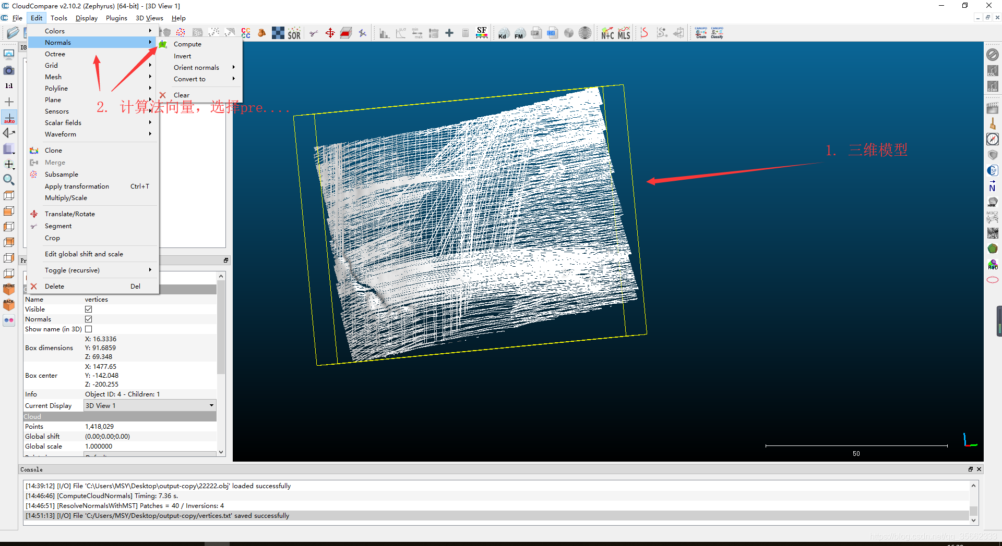The height and width of the screenshot is (546, 1002).
Task: Expand the Colors submenu
Action: tap(93, 31)
